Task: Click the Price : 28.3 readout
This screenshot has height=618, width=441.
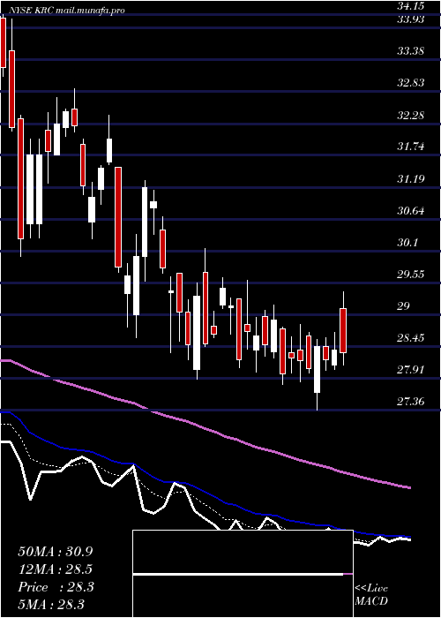Action: 56,587
